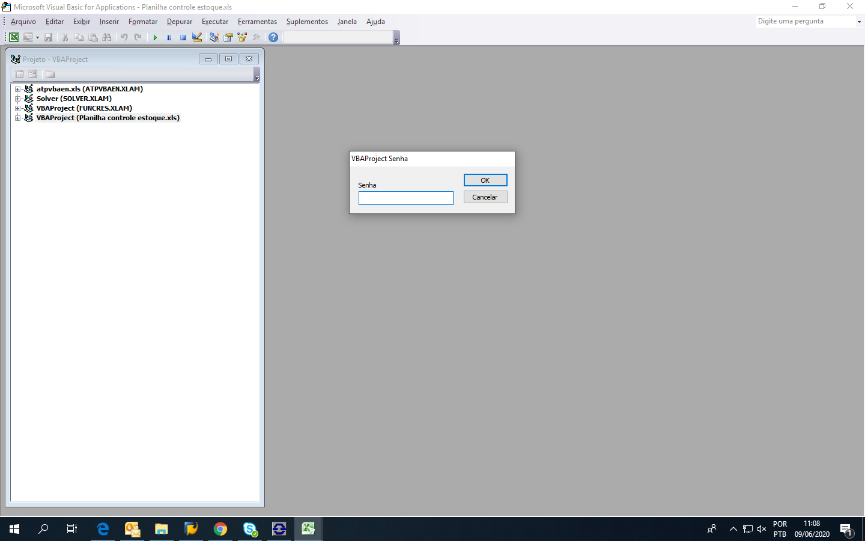The width and height of the screenshot is (865, 541).
Task: Open Properties Window toolbar icon
Action: coord(228,37)
